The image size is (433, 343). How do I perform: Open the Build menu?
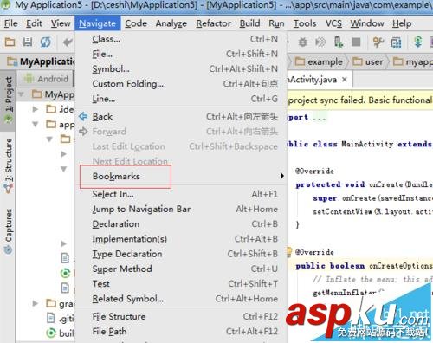pyautogui.click(x=249, y=23)
